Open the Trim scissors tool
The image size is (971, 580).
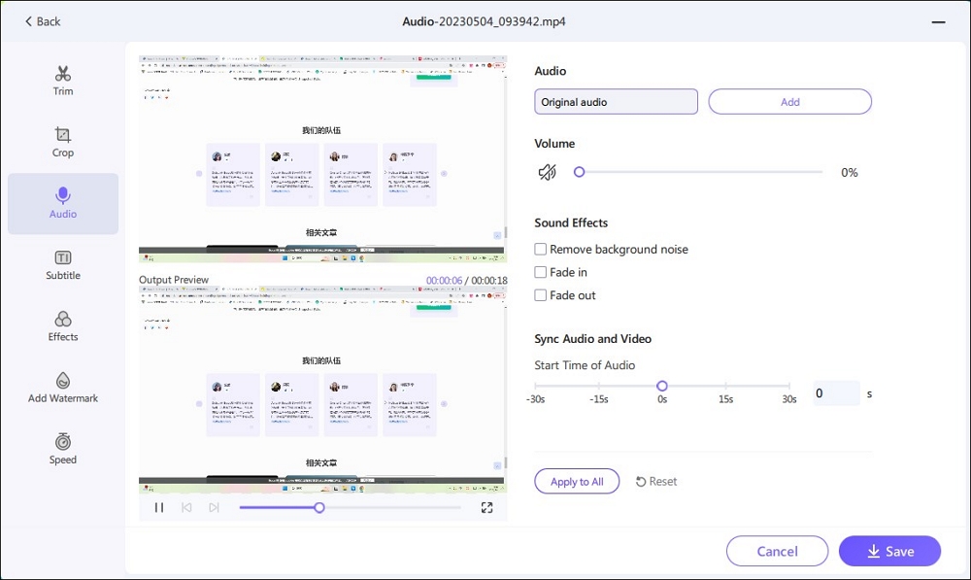63,81
